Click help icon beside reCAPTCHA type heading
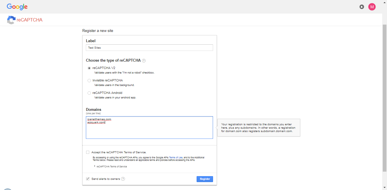Viewport: 387px width, 190px height. [144, 61]
